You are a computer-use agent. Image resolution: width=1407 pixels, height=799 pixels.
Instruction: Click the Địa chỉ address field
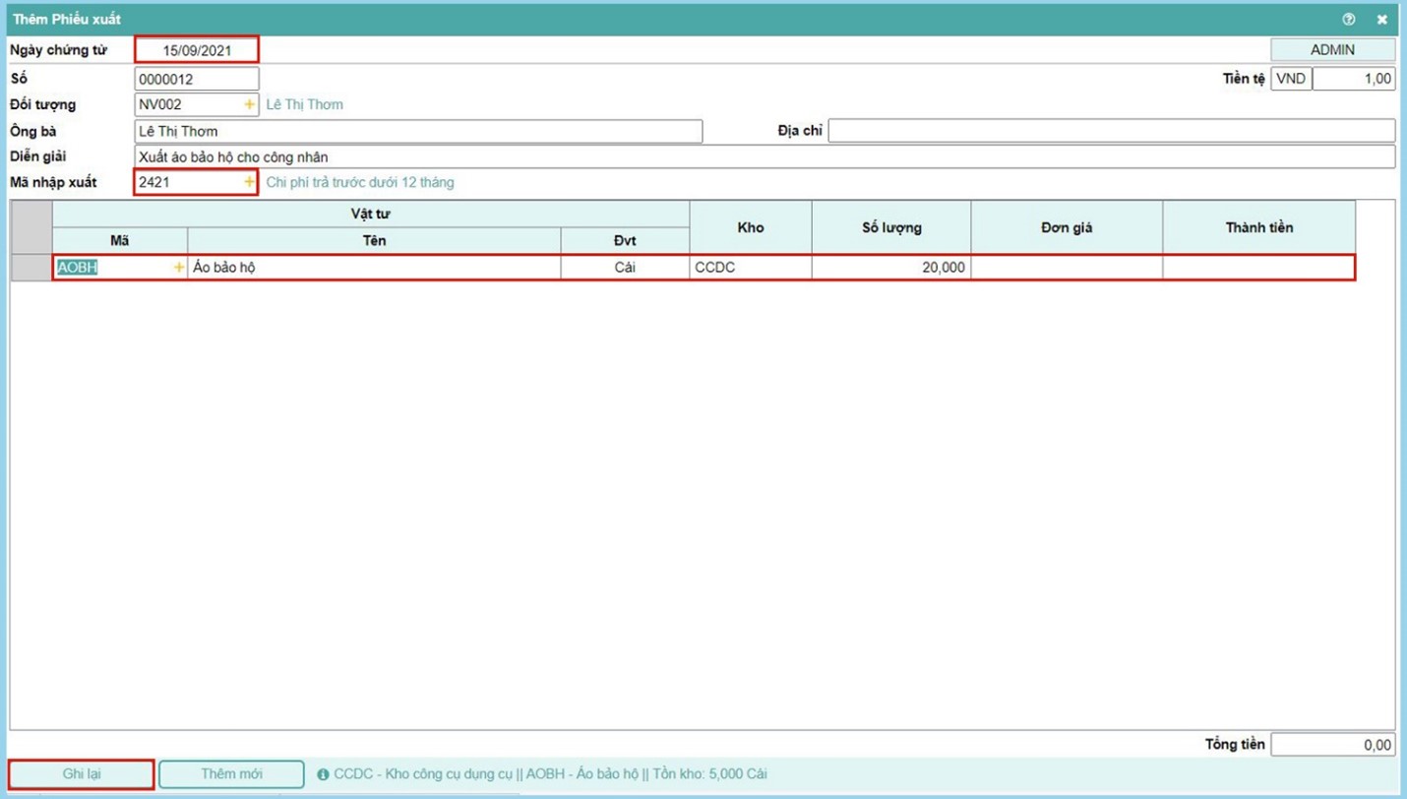[1111, 131]
